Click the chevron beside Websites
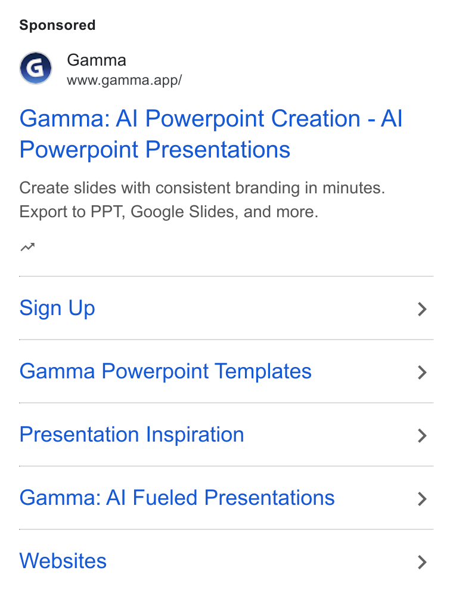The height and width of the screenshot is (592, 453). point(423,562)
